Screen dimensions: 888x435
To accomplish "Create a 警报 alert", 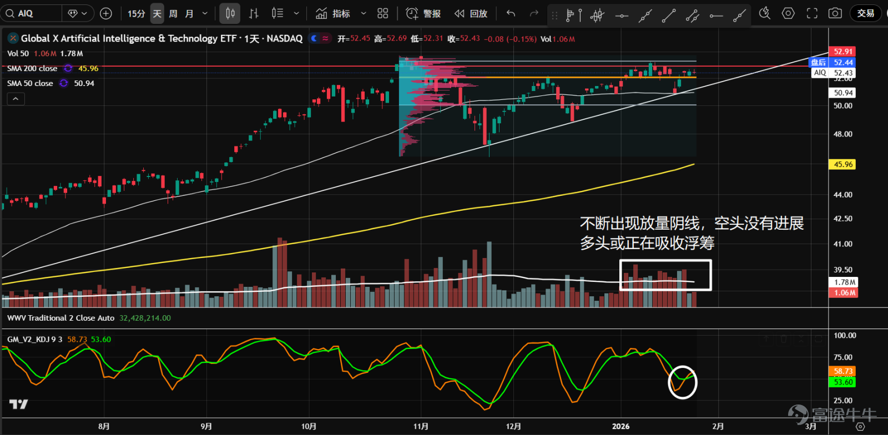I will coord(423,13).
